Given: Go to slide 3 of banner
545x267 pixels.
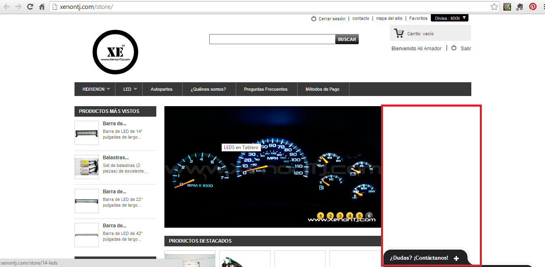Looking at the screenshot, I should (x=340, y=216).
